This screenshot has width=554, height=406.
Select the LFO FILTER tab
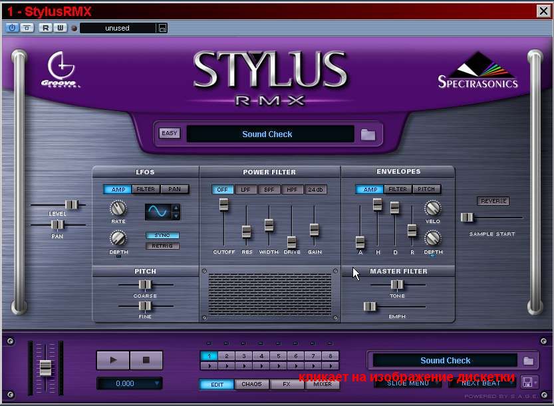146,189
